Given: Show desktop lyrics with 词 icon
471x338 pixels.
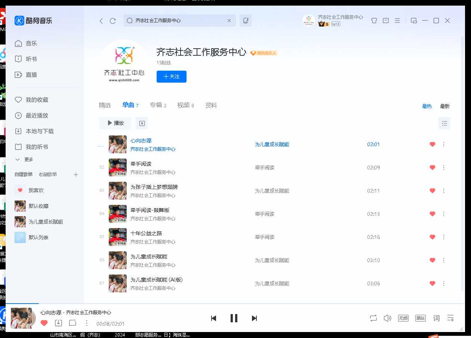Looking at the screenshot, I should [436, 318].
